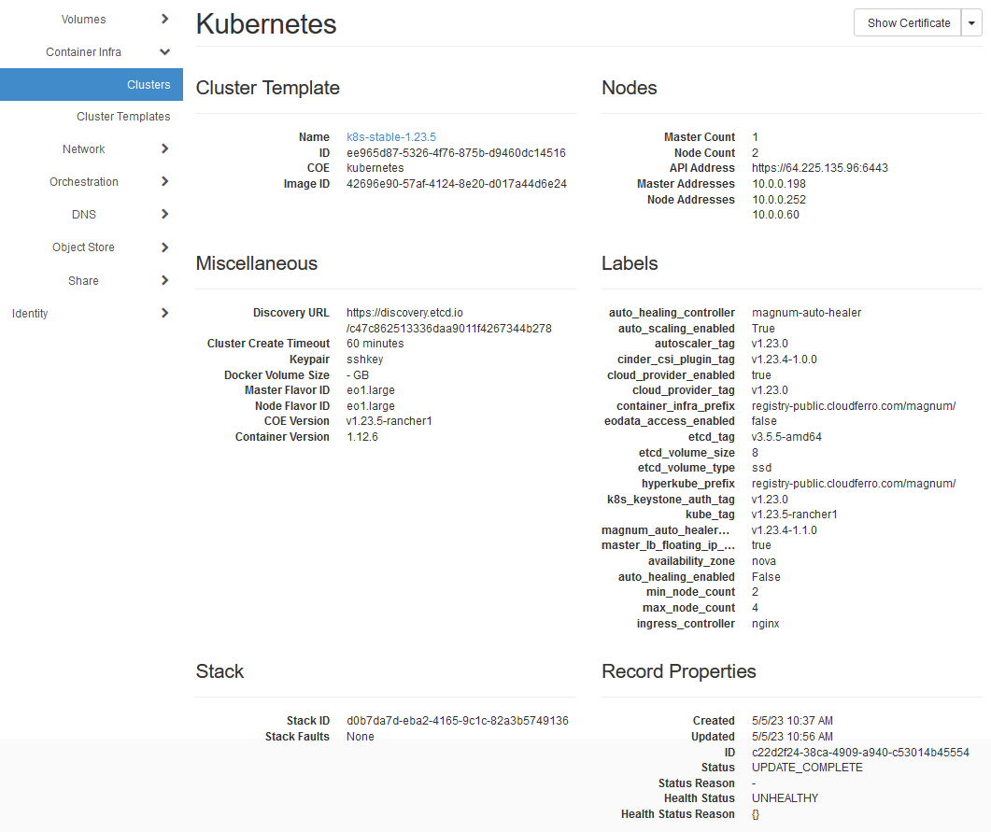Click the Share chevron arrow

click(x=164, y=280)
